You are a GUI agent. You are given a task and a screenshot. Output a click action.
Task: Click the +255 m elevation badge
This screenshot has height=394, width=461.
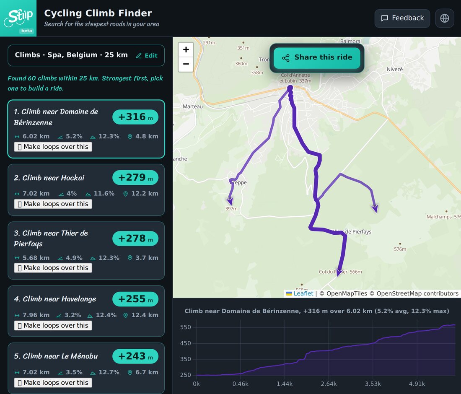coord(135,299)
